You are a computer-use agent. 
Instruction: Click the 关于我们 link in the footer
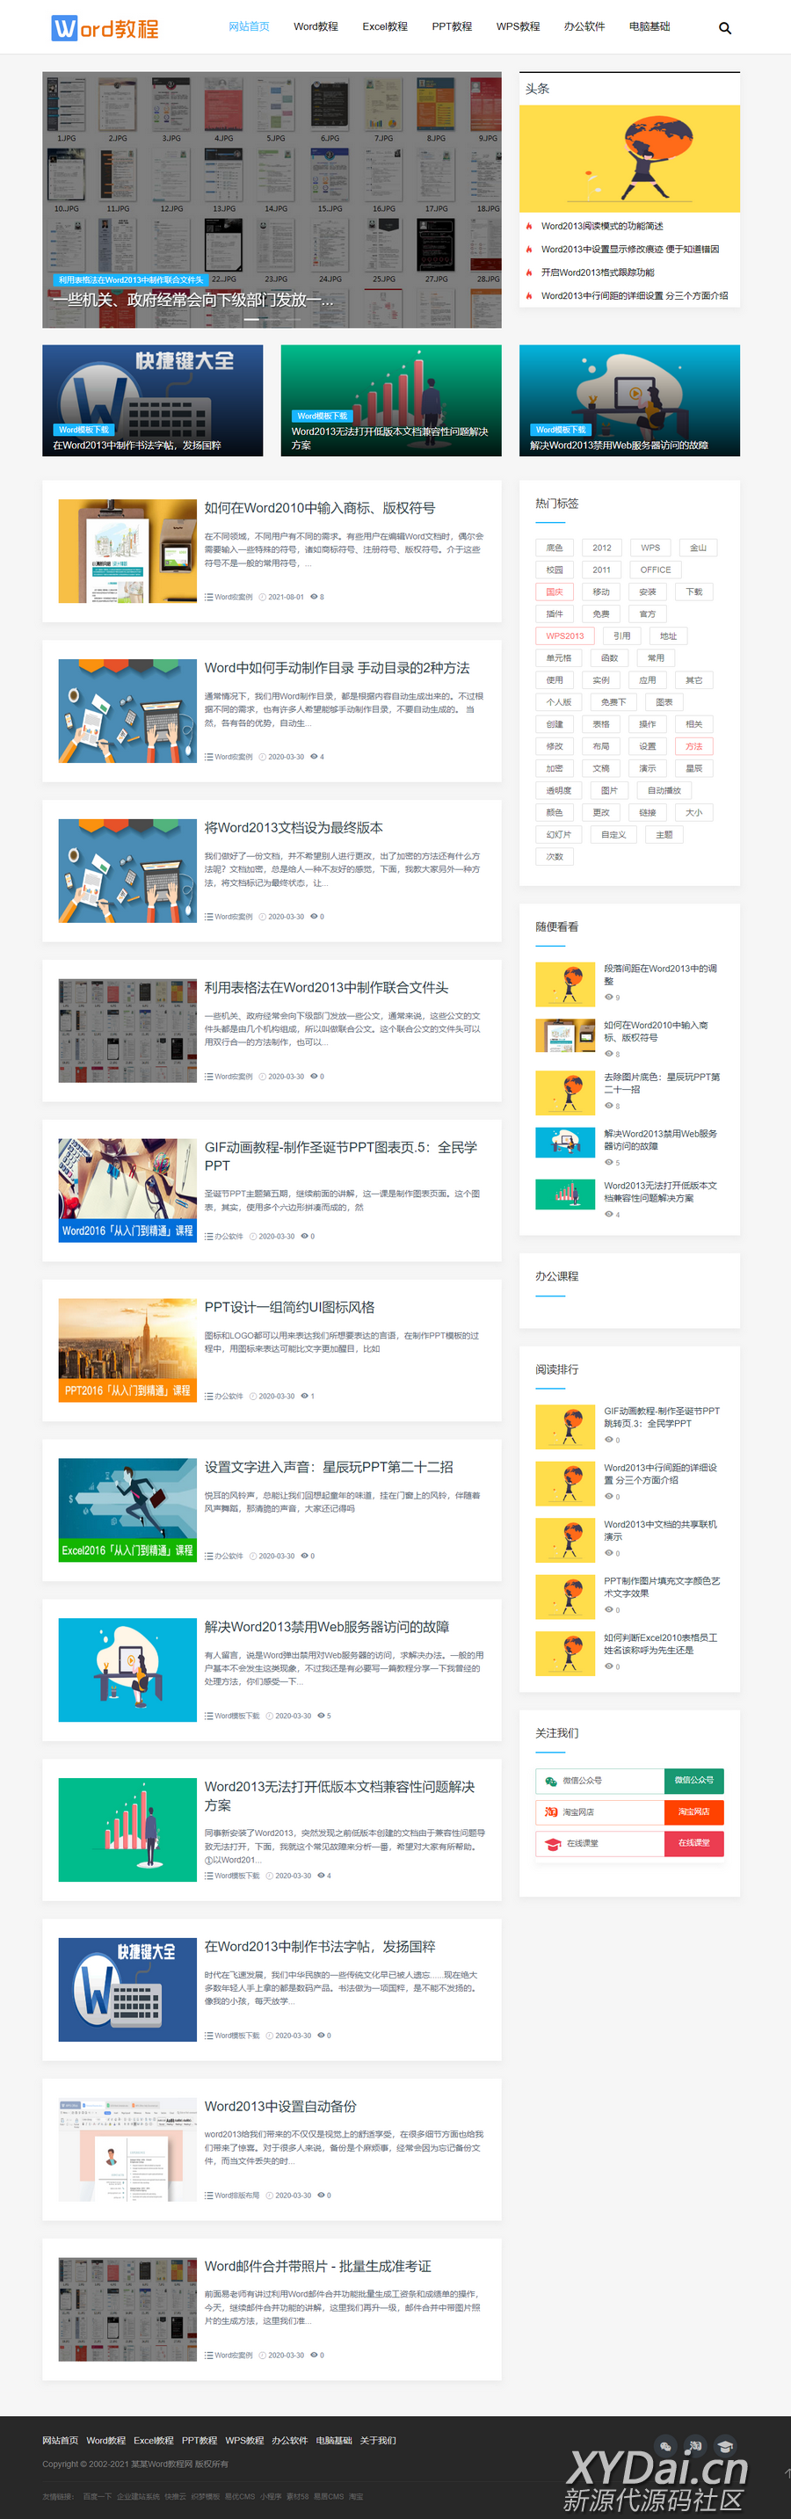[x=377, y=2440]
